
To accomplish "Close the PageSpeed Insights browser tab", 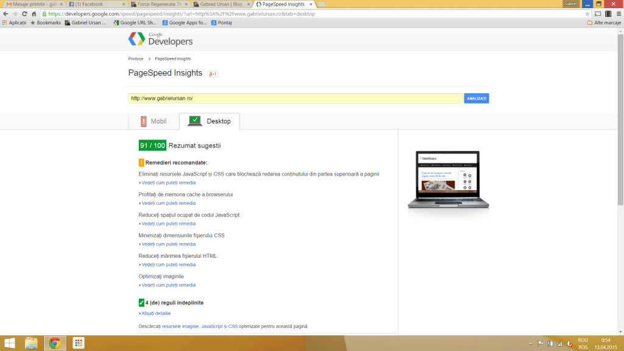I will 311,4.
